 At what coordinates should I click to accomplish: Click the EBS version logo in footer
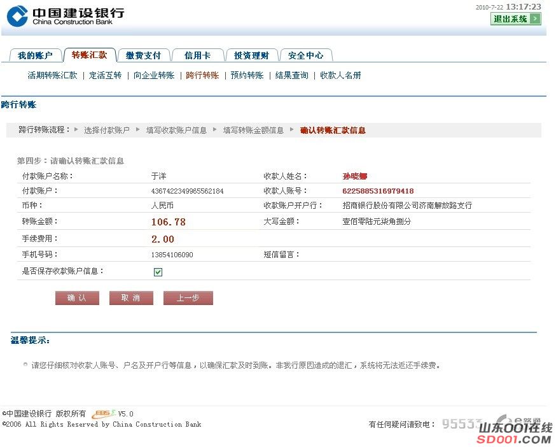tap(104, 414)
